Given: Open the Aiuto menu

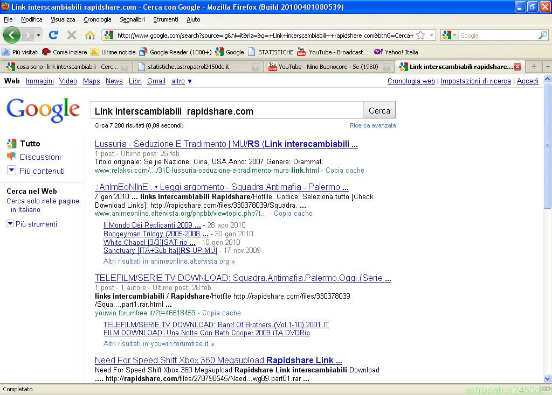Looking at the screenshot, I should click(x=194, y=19).
